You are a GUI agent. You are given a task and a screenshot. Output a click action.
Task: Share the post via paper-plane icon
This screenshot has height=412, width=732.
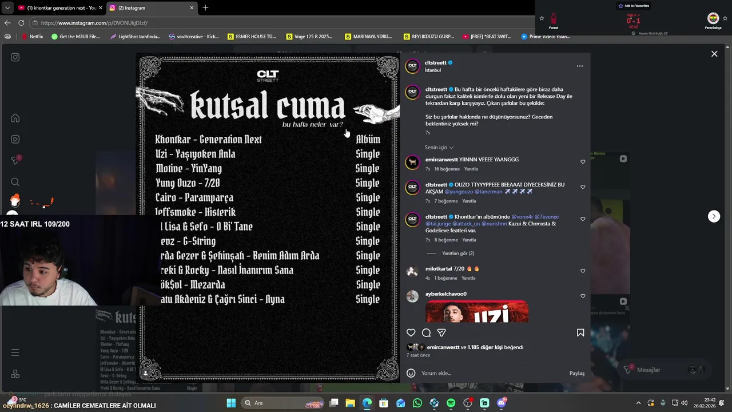point(441,332)
